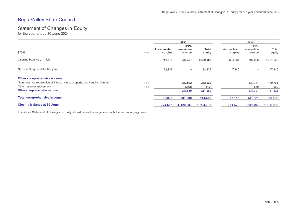
Task: Click the 2023 'Accumulated surplus' column header
Action: tap(231, 51)
